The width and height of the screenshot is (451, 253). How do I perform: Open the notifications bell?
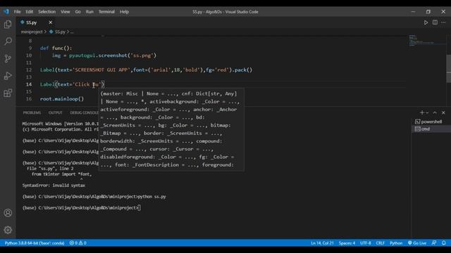click(444, 243)
